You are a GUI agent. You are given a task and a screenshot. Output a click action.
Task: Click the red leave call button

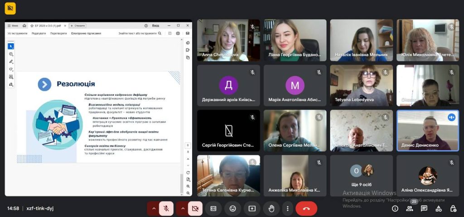click(x=306, y=208)
